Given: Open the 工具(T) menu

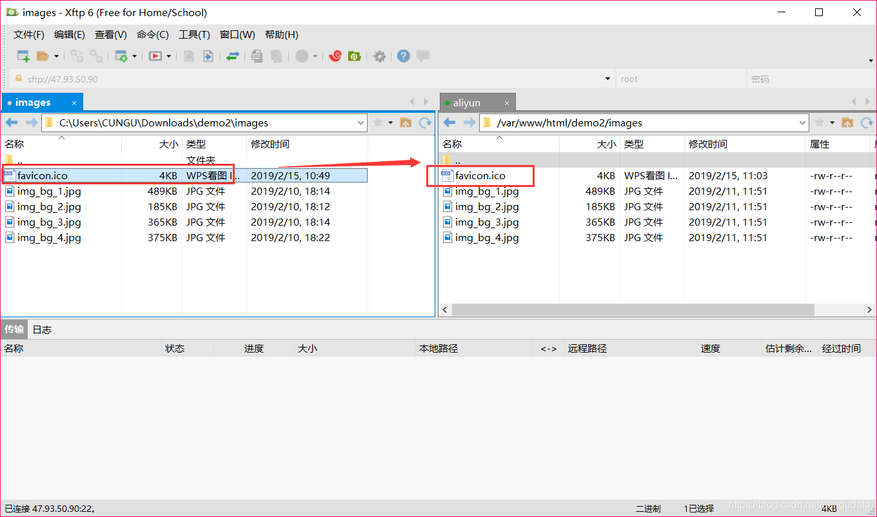Looking at the screenshot, I should click(194, 34).
